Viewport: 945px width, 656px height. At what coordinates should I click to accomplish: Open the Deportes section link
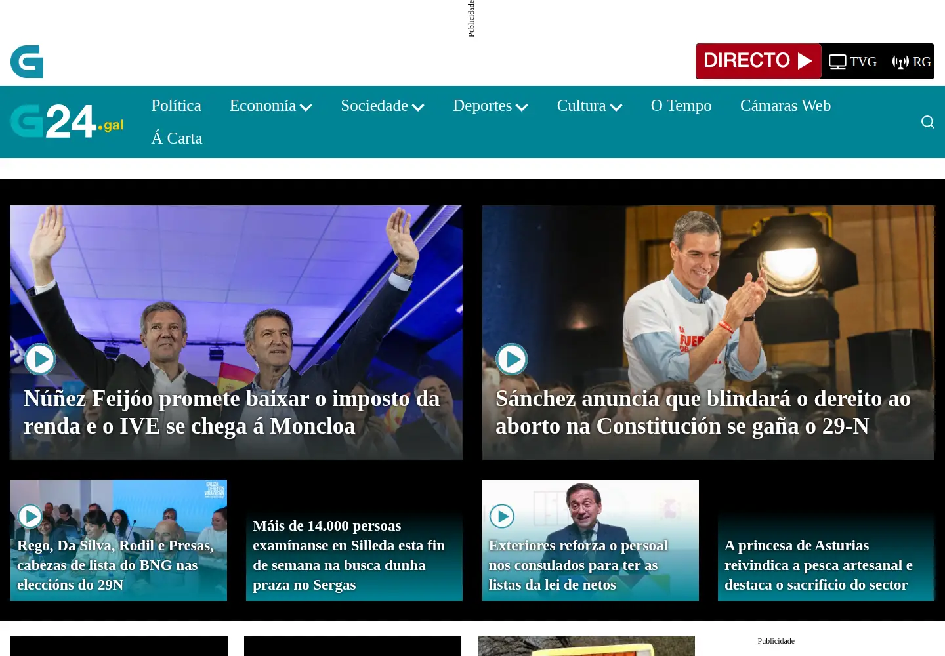(482, 106)
